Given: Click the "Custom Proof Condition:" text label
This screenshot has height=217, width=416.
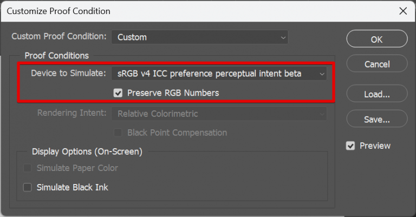Looking at the screenshot, I should coord(59,37).
